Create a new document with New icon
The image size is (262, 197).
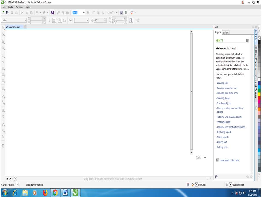click(x=3, y=13)
